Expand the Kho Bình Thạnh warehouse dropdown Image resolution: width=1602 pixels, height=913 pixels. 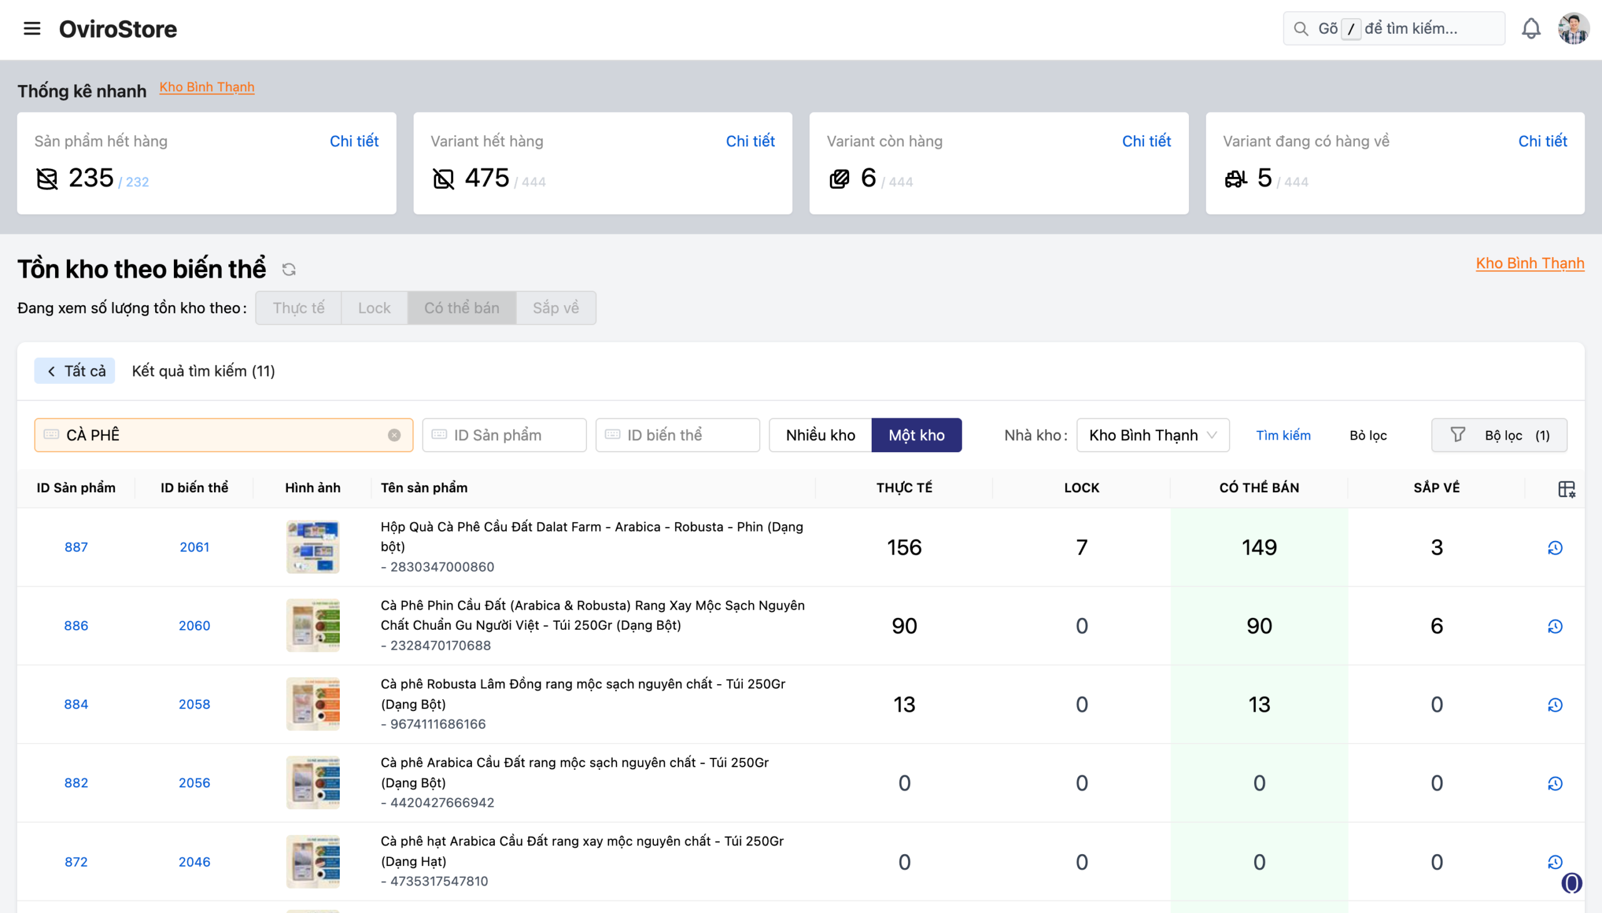coord(1152,435)
